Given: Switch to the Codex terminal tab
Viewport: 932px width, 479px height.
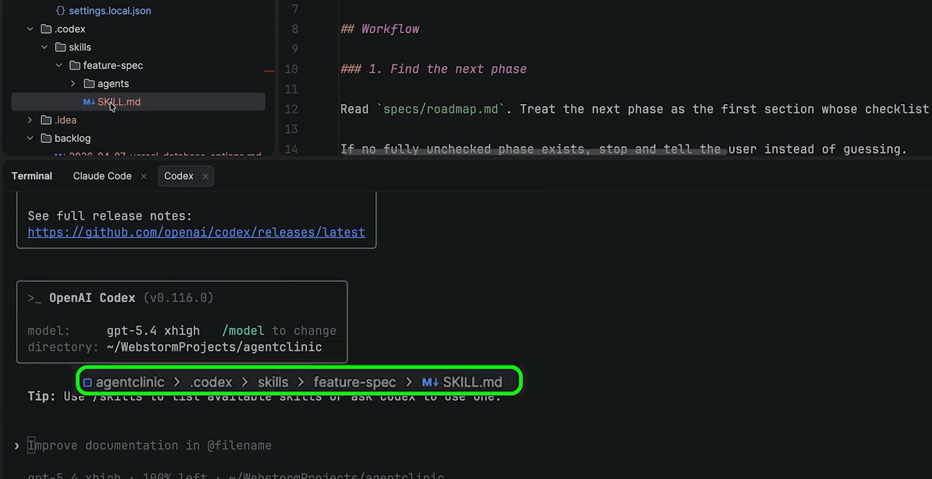Looking at the screenshot, I should (179, 176).
